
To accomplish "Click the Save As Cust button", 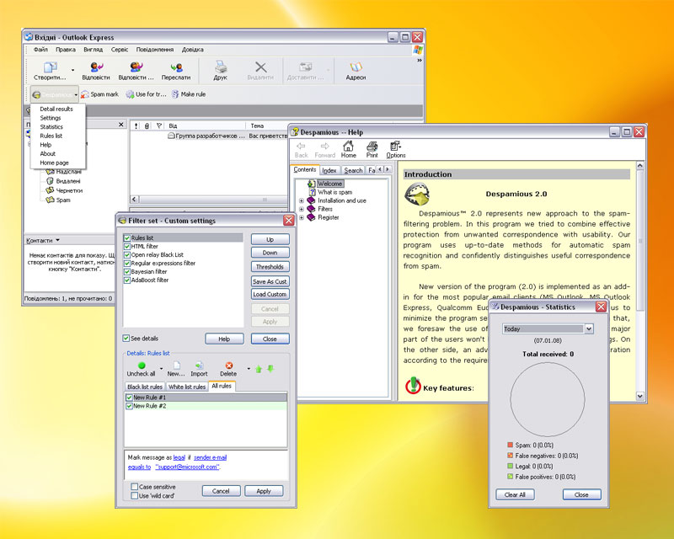I will (270, 281).
